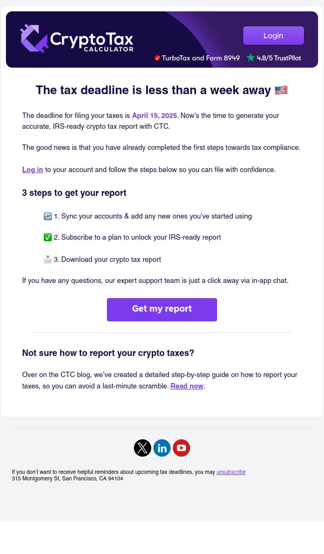
Task: Click the green checkmark emoji beside step 2
Action: (x=48, y=238)
